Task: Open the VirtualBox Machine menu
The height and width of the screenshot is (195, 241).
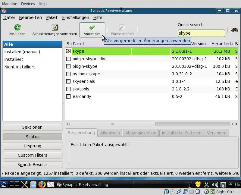Action: [10, 4]
